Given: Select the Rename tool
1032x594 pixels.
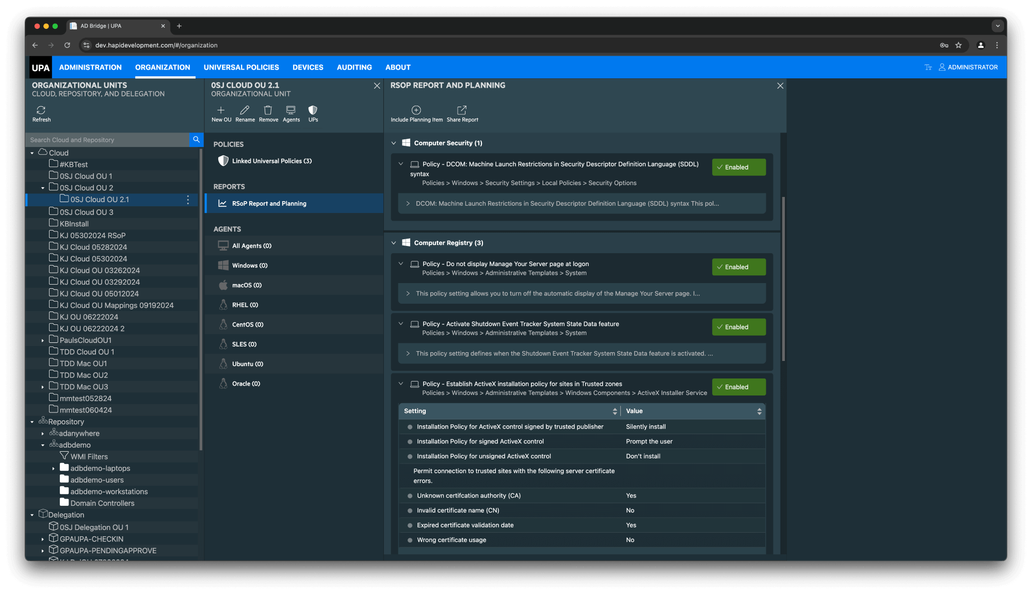Looking at the screenshot, I should coord(245,113).
